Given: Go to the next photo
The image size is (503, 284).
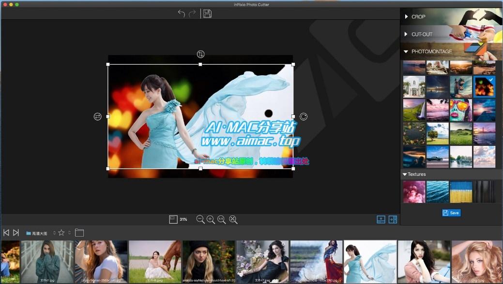Looking at the screenshot, I should 15,232.
